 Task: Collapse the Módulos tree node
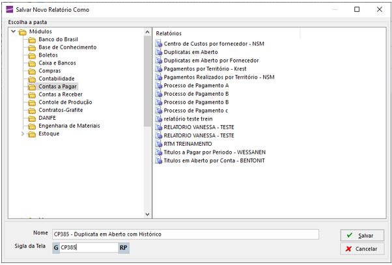point(13,31)
